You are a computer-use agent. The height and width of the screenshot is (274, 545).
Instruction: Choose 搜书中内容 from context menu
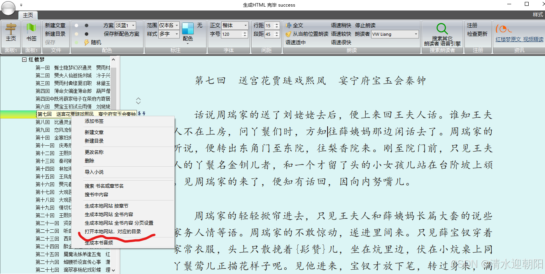click(x=96, y=194)
